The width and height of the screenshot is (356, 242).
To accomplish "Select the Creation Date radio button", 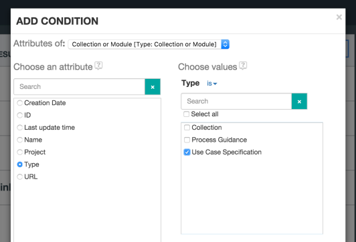I will (20, 103).
